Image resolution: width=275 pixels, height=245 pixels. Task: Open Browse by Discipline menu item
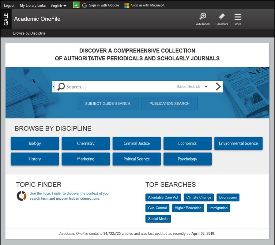29,33
